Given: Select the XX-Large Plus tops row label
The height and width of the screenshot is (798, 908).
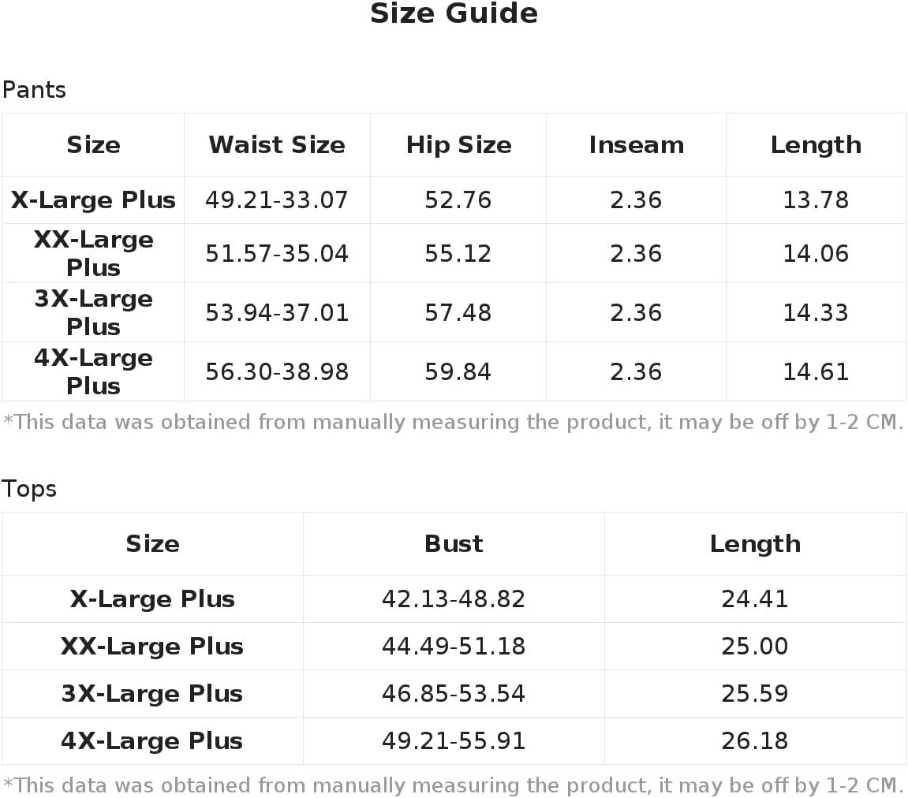Looking at the screenshot, I should point(151,646).
